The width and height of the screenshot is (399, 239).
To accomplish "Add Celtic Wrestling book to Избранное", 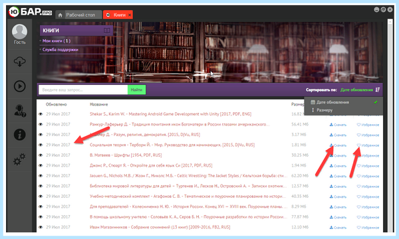I will [368, 177].
